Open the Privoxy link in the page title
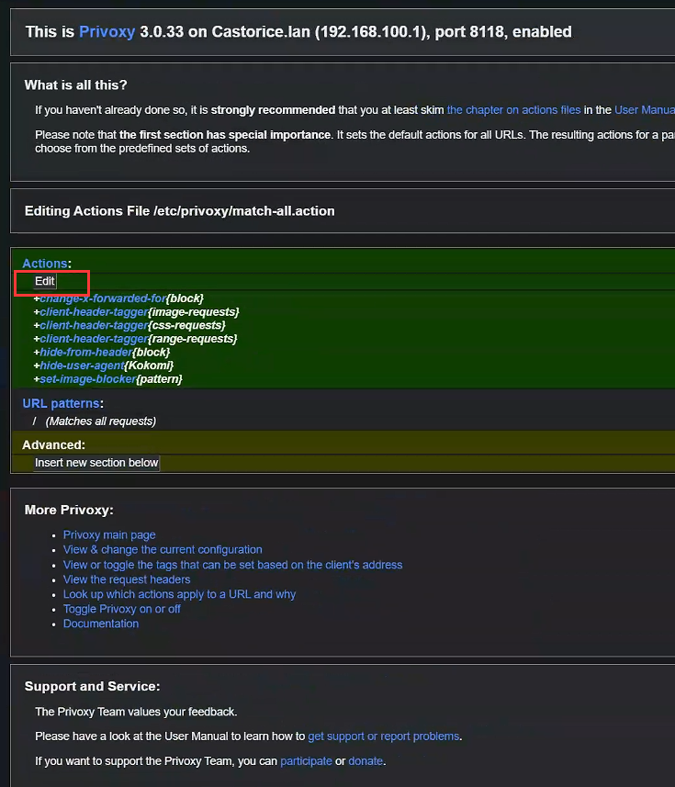Viewport: 675px width, 787px height. (106, 32)
